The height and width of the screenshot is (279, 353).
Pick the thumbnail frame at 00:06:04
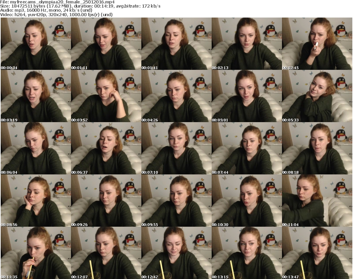[x=36, y=148]
